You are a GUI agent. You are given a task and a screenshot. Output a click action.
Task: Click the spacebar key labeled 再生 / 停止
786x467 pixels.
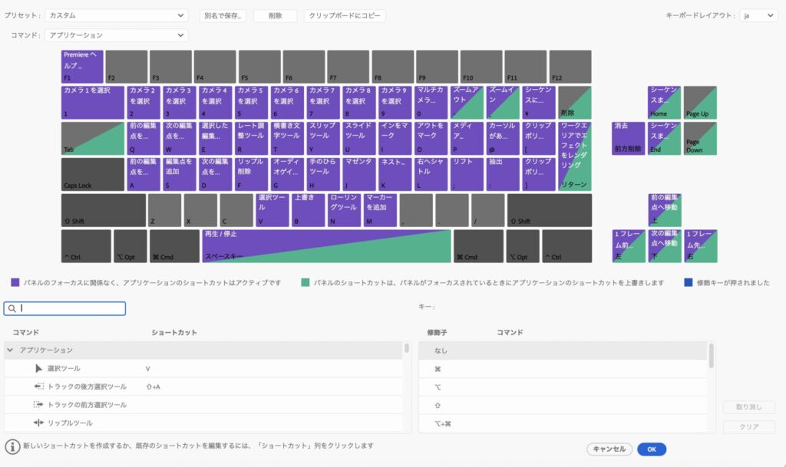(327, 246)
